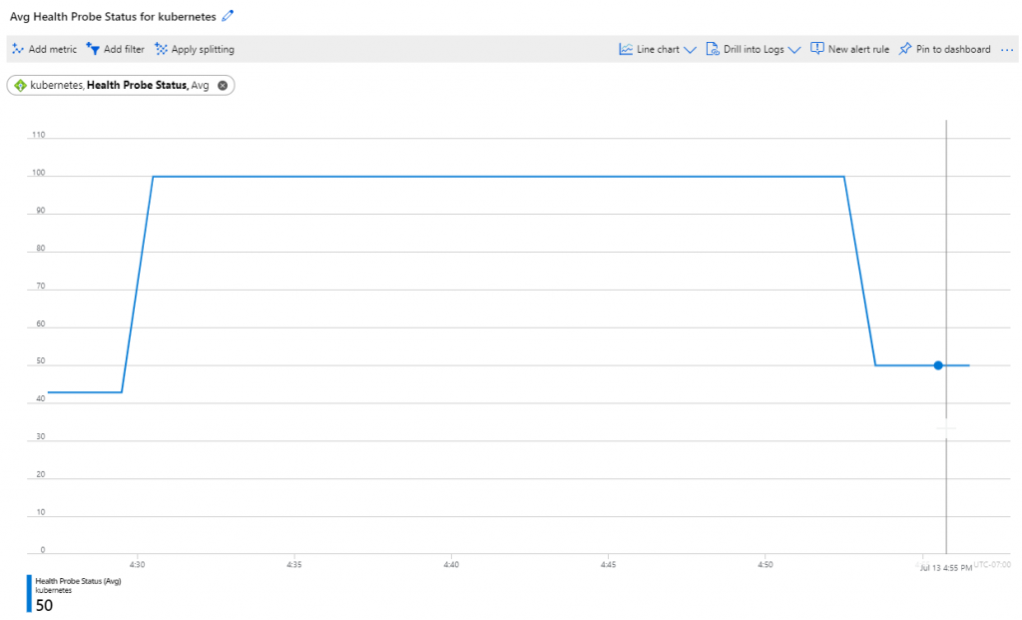Click the 4:35 time axis label
Viewport: 1022px width, 620px height.
294,564
